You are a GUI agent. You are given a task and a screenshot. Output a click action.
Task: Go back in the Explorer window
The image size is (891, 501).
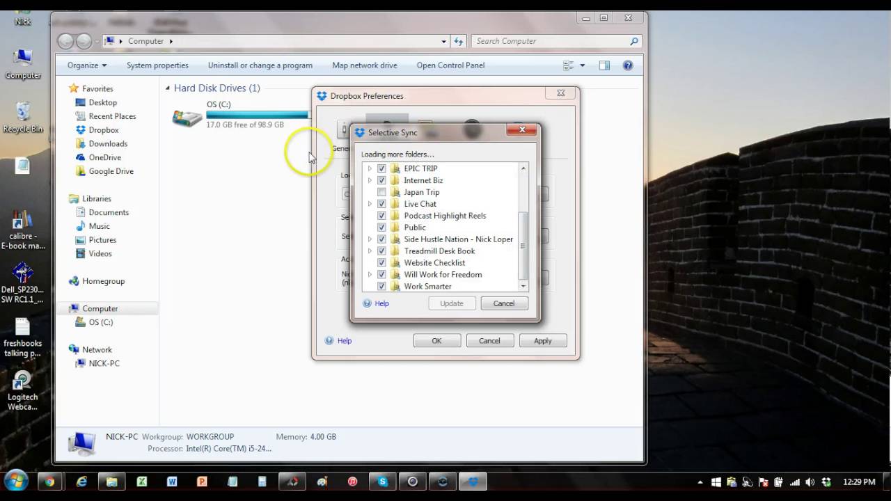click(x=65, y=41)
